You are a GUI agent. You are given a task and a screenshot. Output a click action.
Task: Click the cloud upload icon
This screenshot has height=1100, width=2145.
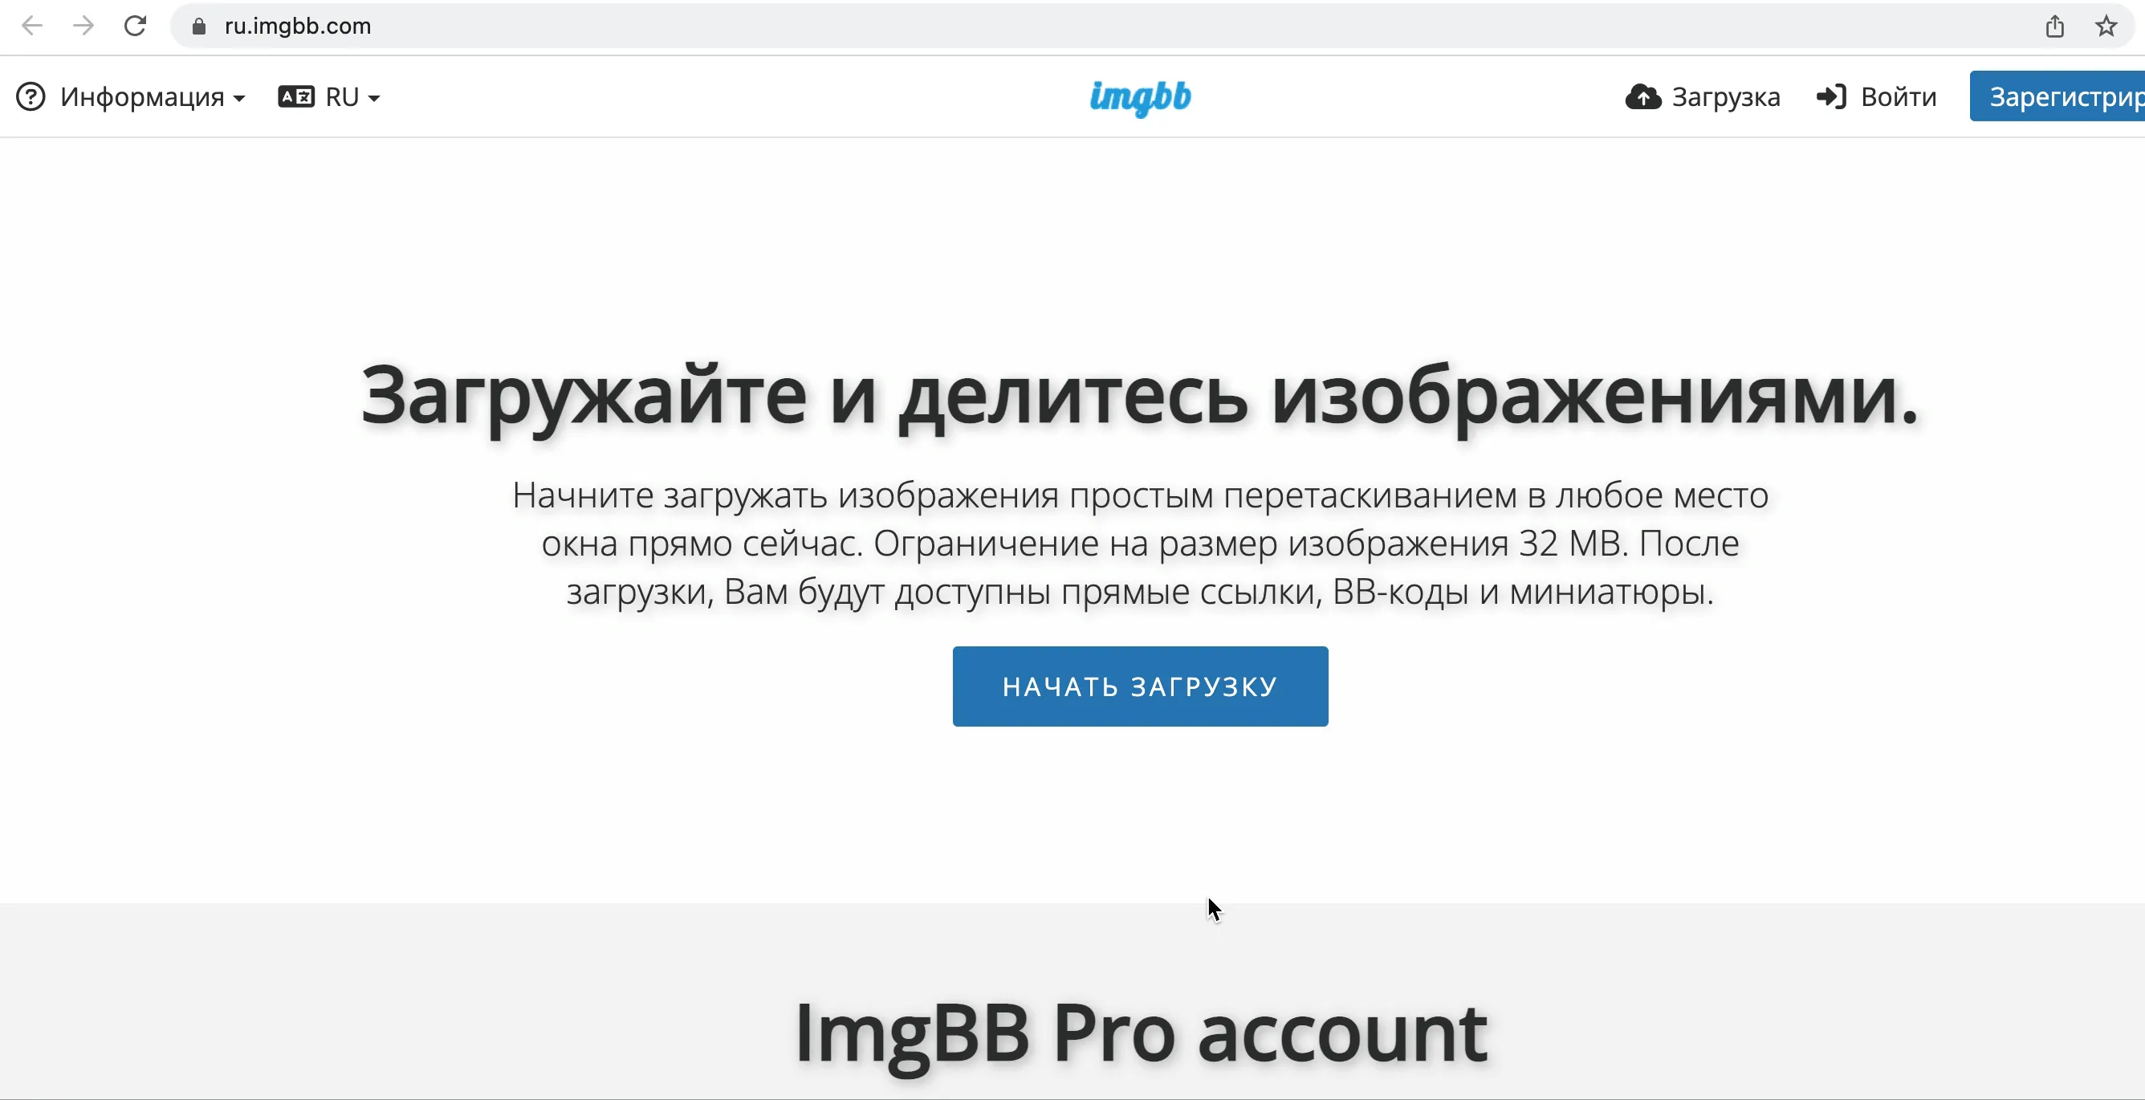1643,96
